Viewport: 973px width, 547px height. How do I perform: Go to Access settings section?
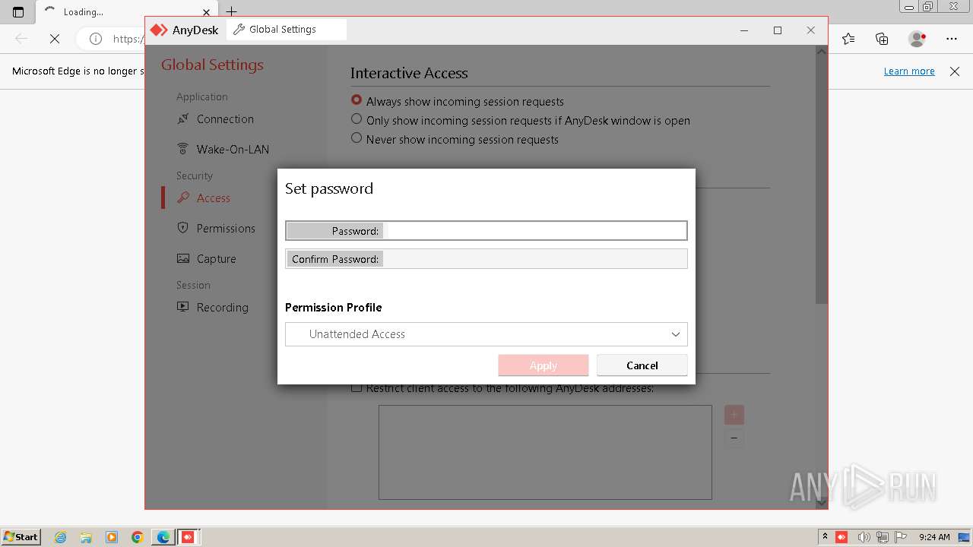pos(213,198)
